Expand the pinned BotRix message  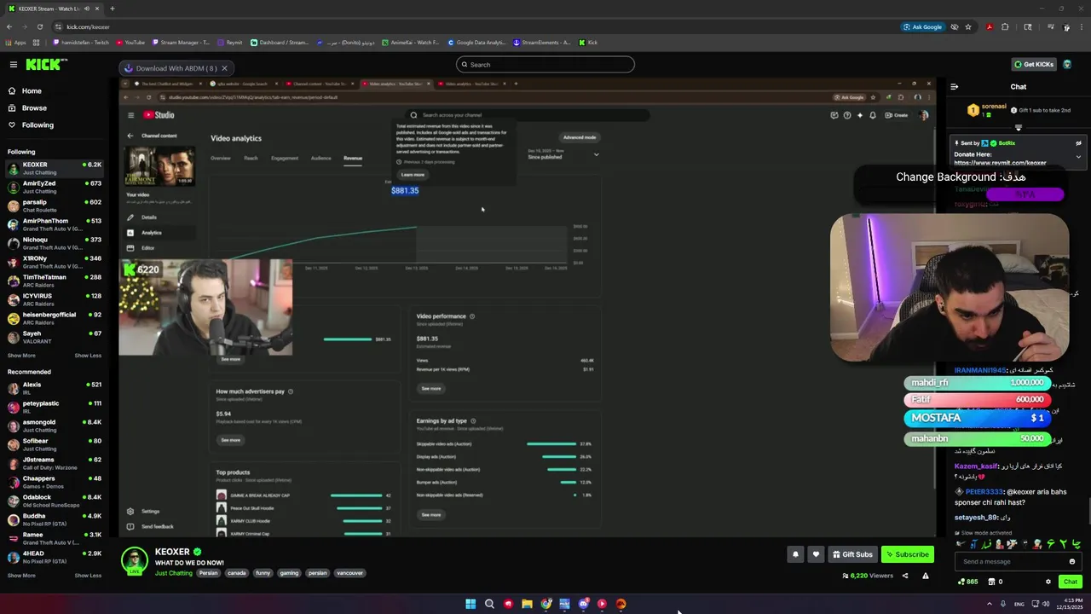(x=1078, y=157)
